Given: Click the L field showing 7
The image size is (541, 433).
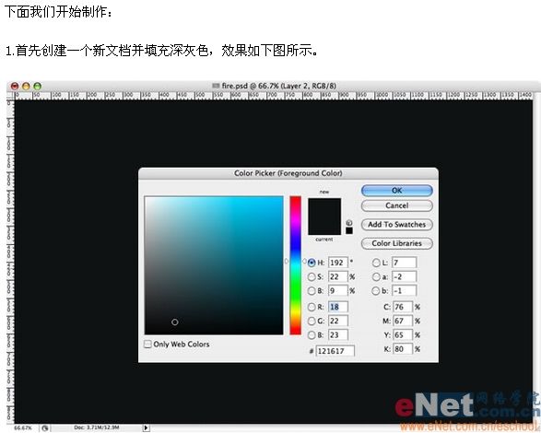Looking at the screenshot, I should coord(405,263).
